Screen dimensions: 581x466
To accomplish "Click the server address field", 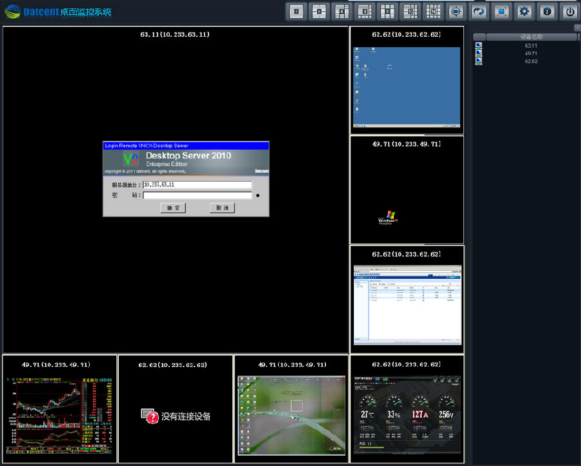I will pyautogui.click(x=197, y=185).
